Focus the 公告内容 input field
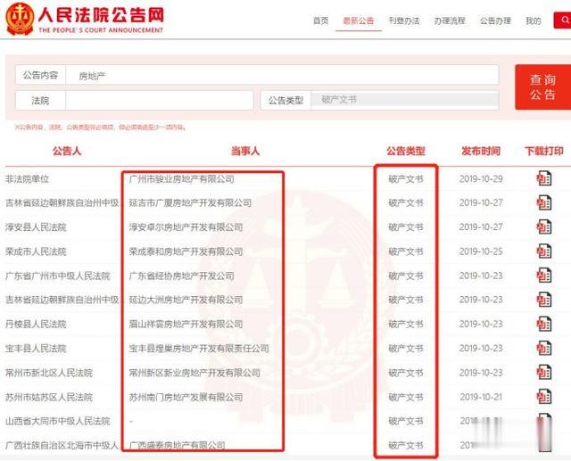This screenshot has height=461, width=571. [282, 75]
